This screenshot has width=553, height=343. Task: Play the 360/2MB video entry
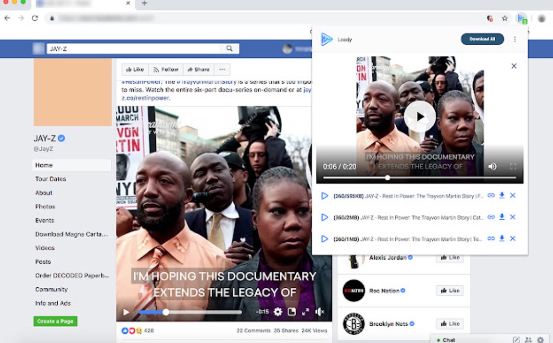coord(325,217)
